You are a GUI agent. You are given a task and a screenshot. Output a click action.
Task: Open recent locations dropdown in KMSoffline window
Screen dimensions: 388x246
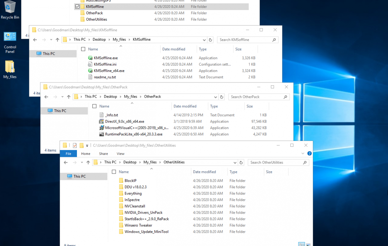point(51,40)
